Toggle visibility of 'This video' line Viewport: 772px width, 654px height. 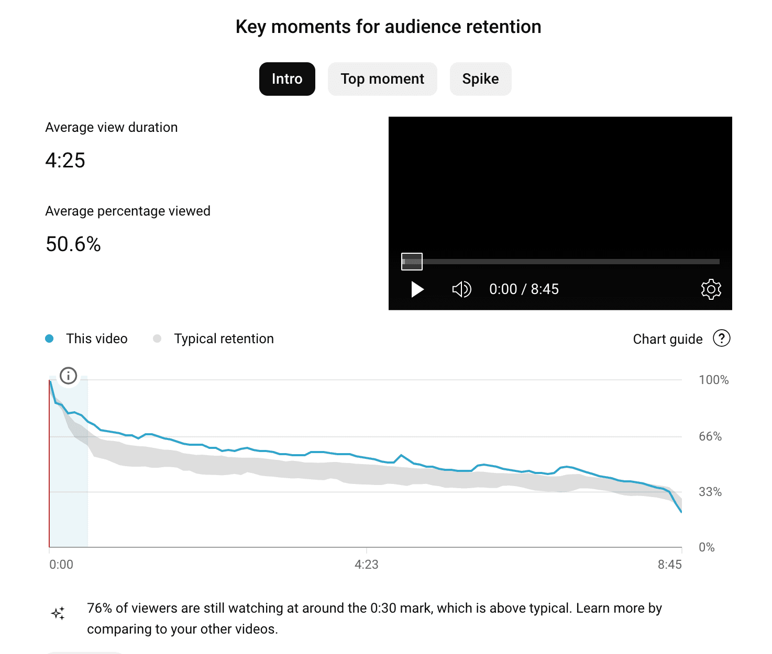[x=96, y=339]
